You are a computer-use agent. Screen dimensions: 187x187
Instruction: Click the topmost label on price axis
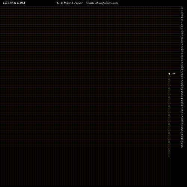[x=182, y=7]
